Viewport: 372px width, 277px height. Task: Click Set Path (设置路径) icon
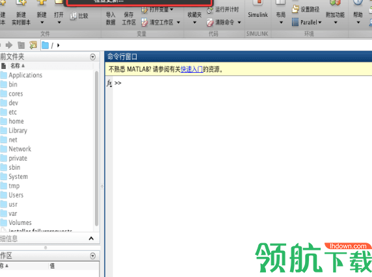pos(295,9)
